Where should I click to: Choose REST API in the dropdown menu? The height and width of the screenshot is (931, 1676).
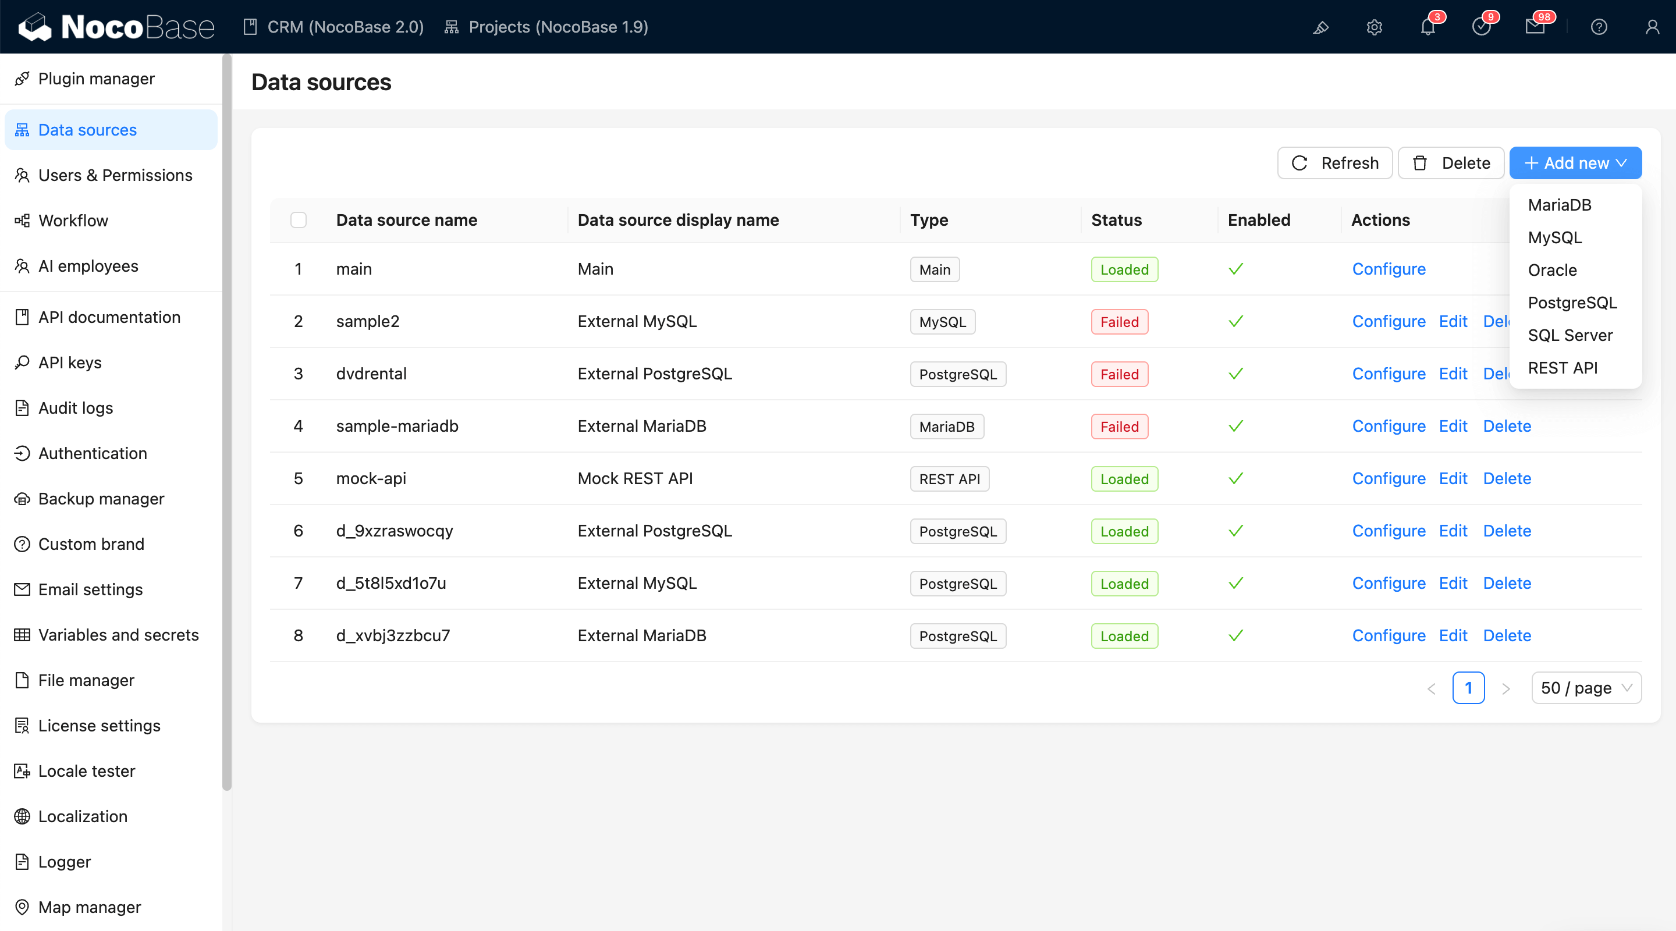pos(1562,368)
